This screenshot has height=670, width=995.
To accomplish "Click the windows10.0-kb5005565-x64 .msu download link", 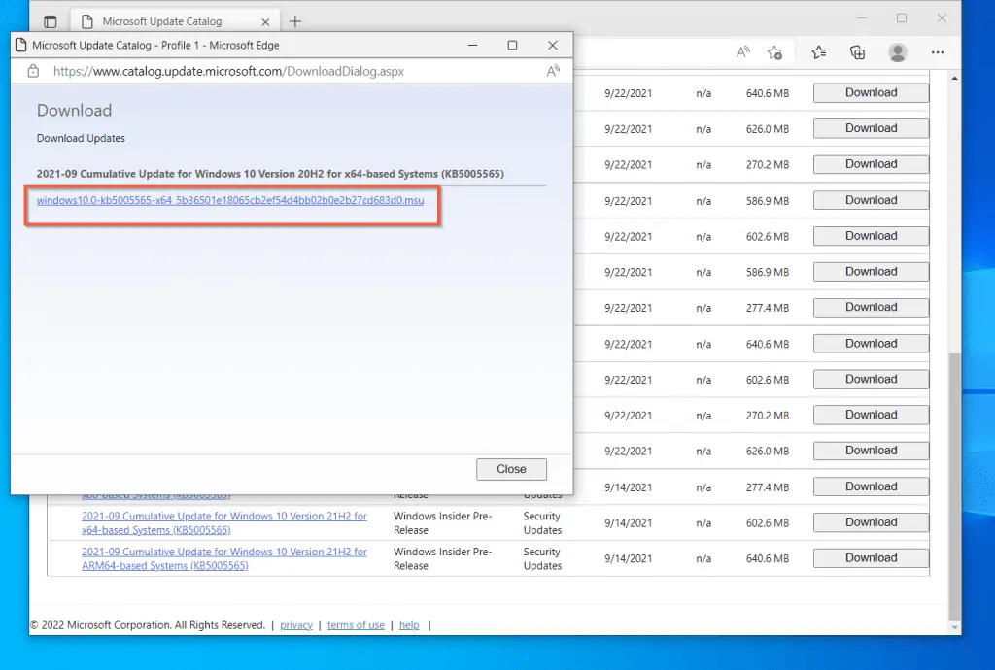I will [x=230, y=200].
